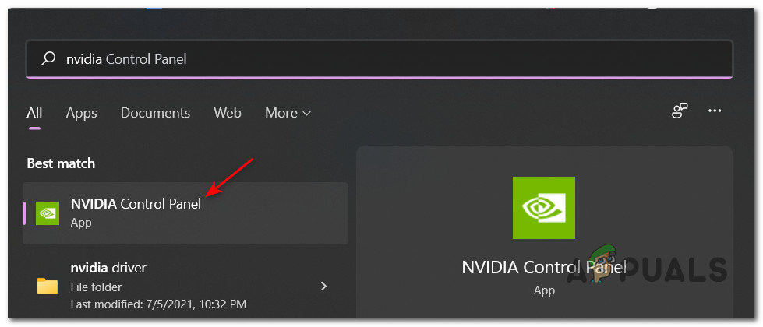Select the Documents tab
The width and height of the screenshot is (763, 327).
(155, 113)
